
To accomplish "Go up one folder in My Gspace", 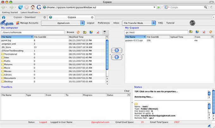I will (x=191, y=32).
